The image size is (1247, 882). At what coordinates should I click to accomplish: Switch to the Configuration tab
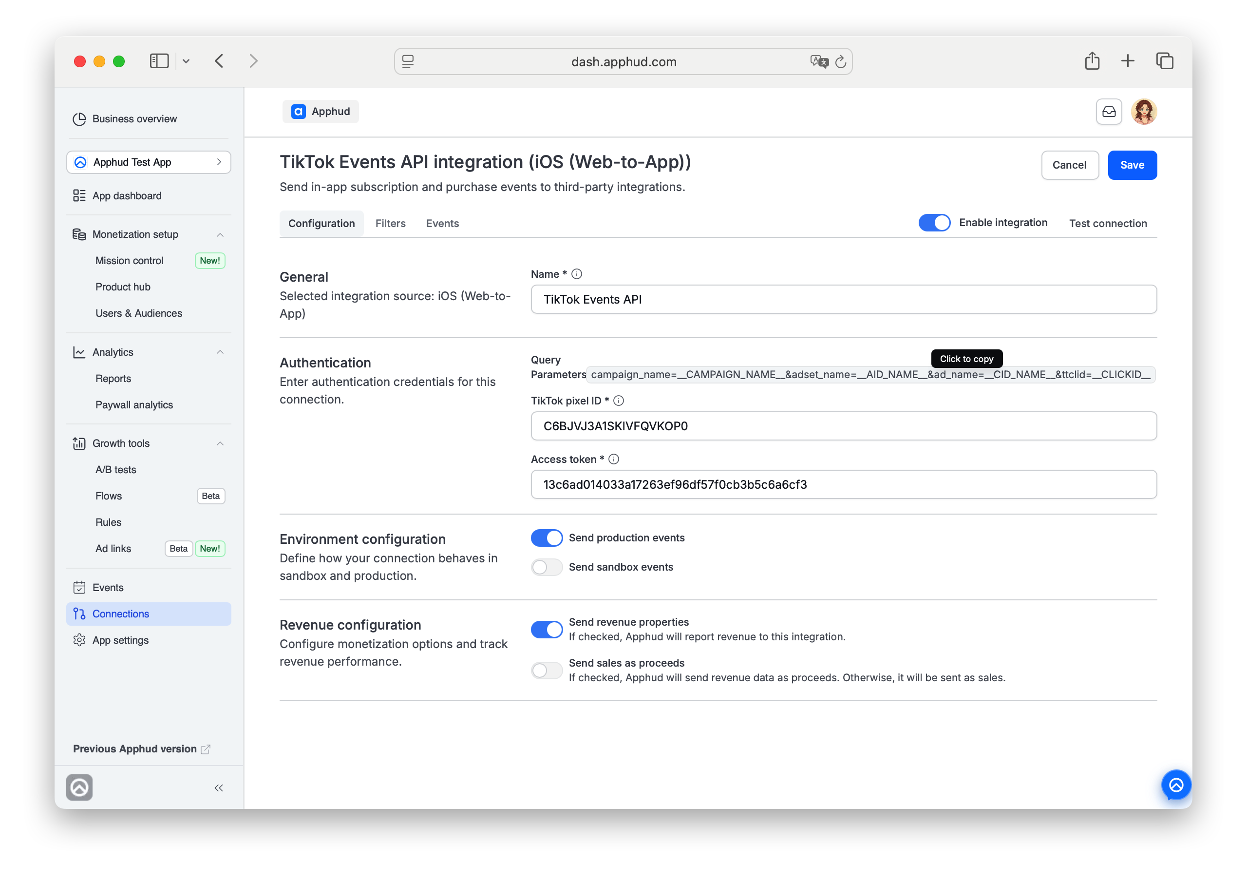pos(321,223)
